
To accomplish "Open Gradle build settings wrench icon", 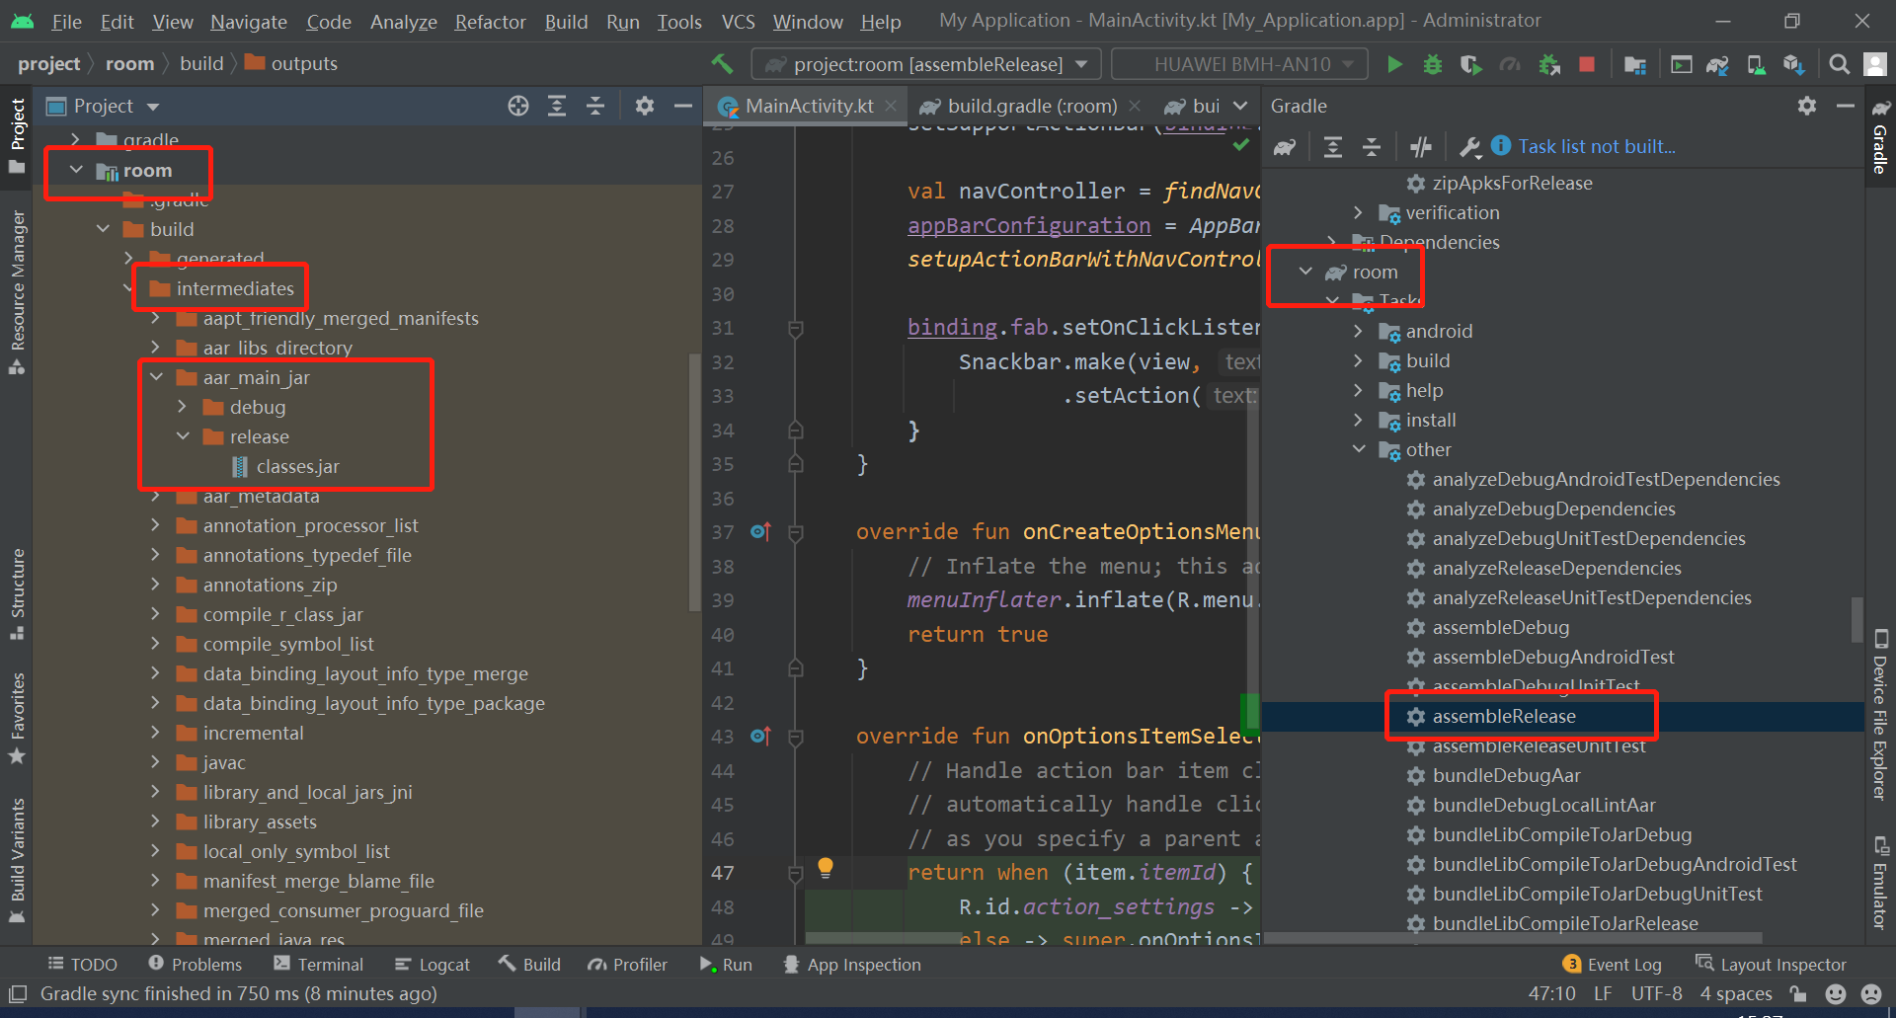I will click(x=1469, y=147).
